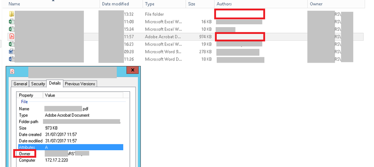Click the '18 KB' size cell
The width and height of the screenshot is (374, 167).
(x=206, y=59)
